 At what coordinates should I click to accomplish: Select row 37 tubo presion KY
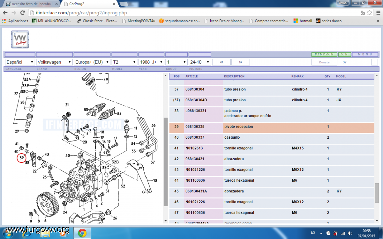[272, 90]
